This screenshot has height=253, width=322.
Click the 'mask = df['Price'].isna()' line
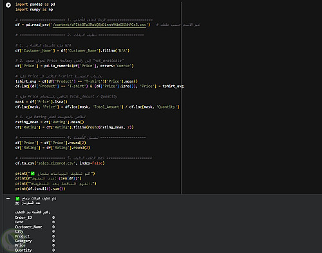[x=41, y=102]
